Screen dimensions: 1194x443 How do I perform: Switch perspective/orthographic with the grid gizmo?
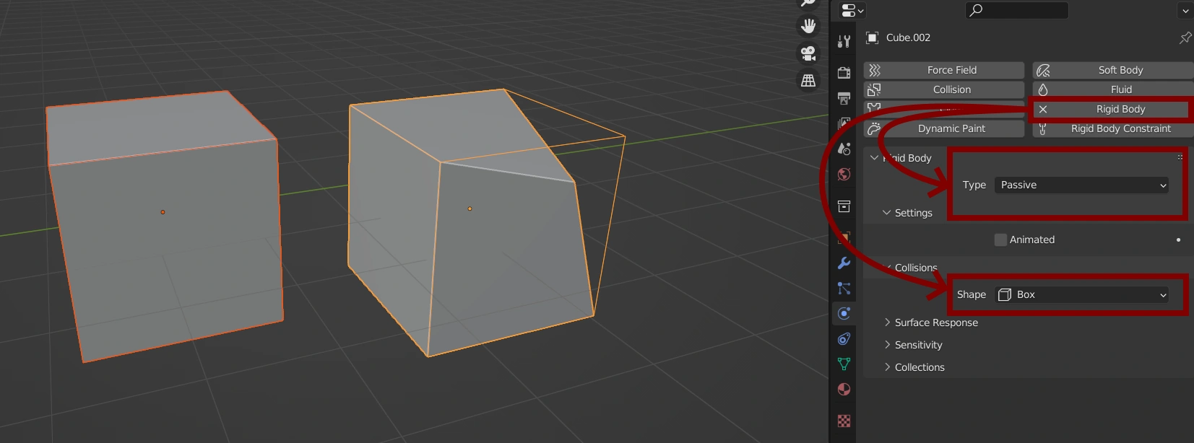(x=808, y=80)
